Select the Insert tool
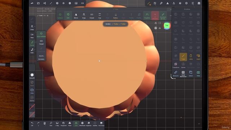Viewport: 231px width, 130px height. [198, 57]
